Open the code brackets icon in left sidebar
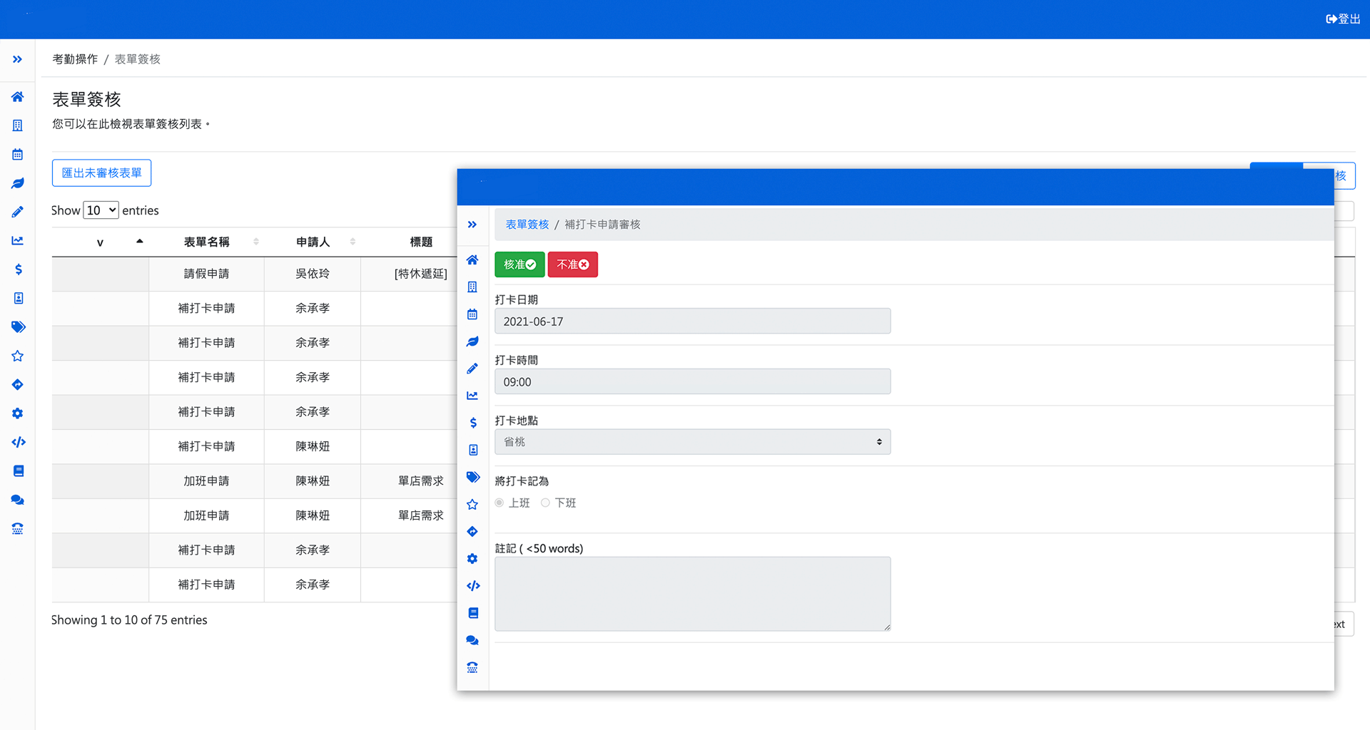 click(x=18, y=442)
